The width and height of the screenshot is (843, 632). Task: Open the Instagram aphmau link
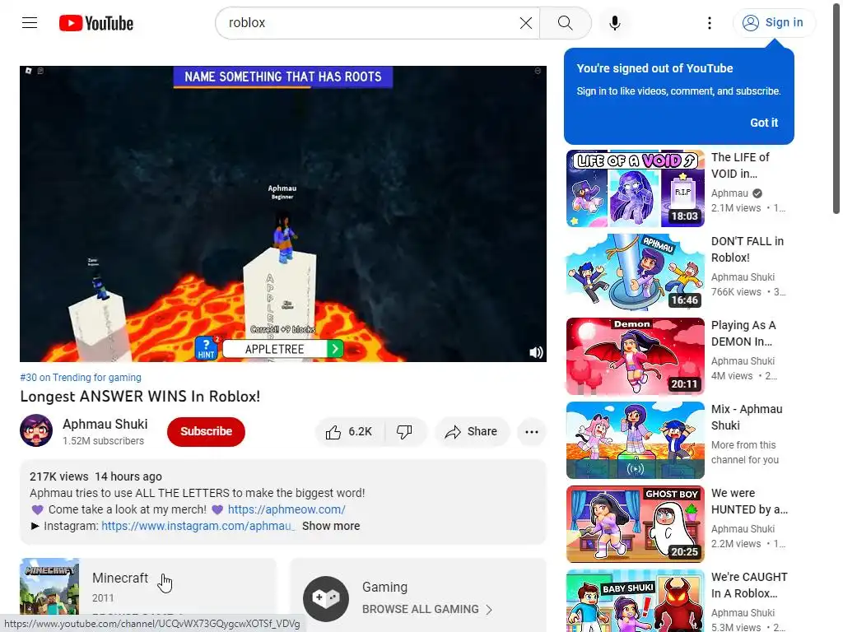point(198,526)
